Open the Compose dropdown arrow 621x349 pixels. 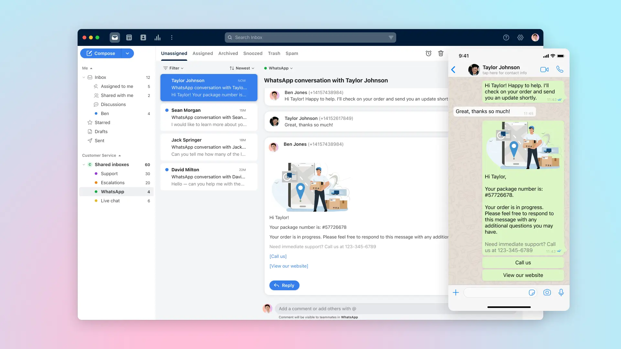127,53
